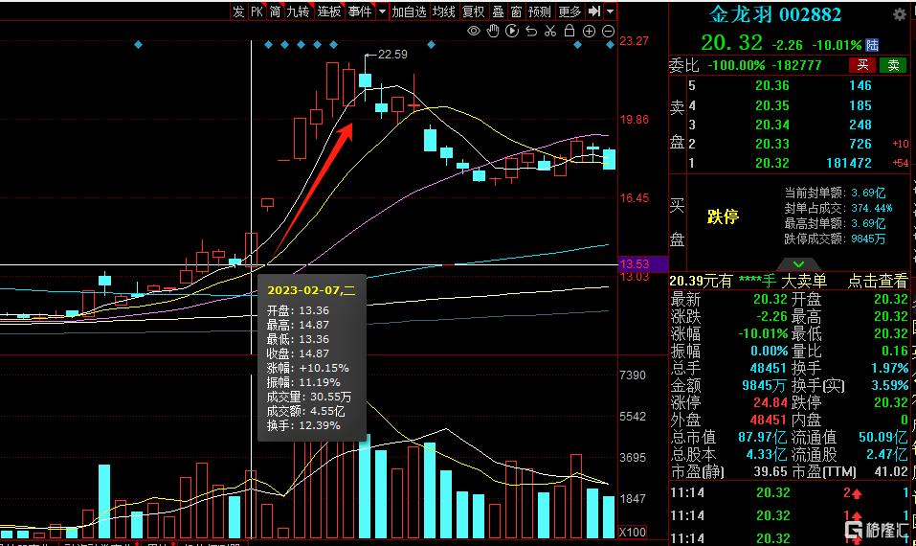Click tooltip row 换手: 12.39%

[303, 425]
